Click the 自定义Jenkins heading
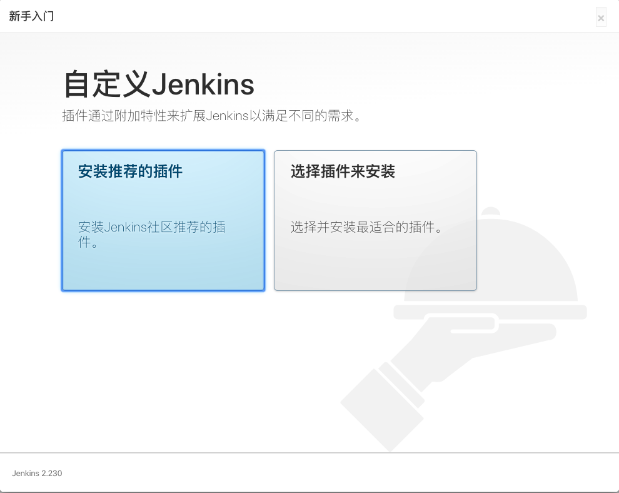This screenshot has height=493, width=619. click(159, 84)
